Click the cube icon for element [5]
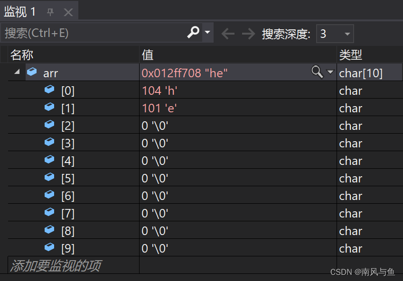Image resolution: width=403 pixels, height=281 pixels. tap(49, 177)
